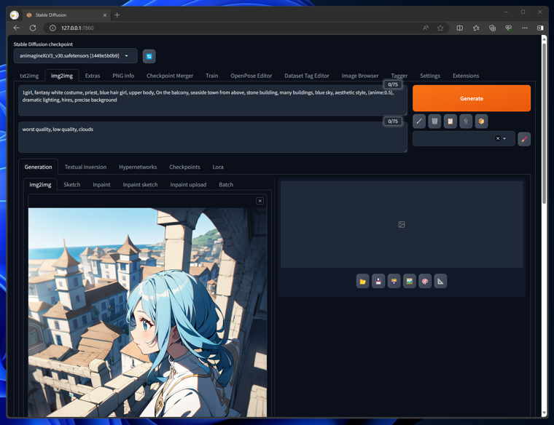
Task: Switch to the Sketch mode tab
Action: coord(71,185)
